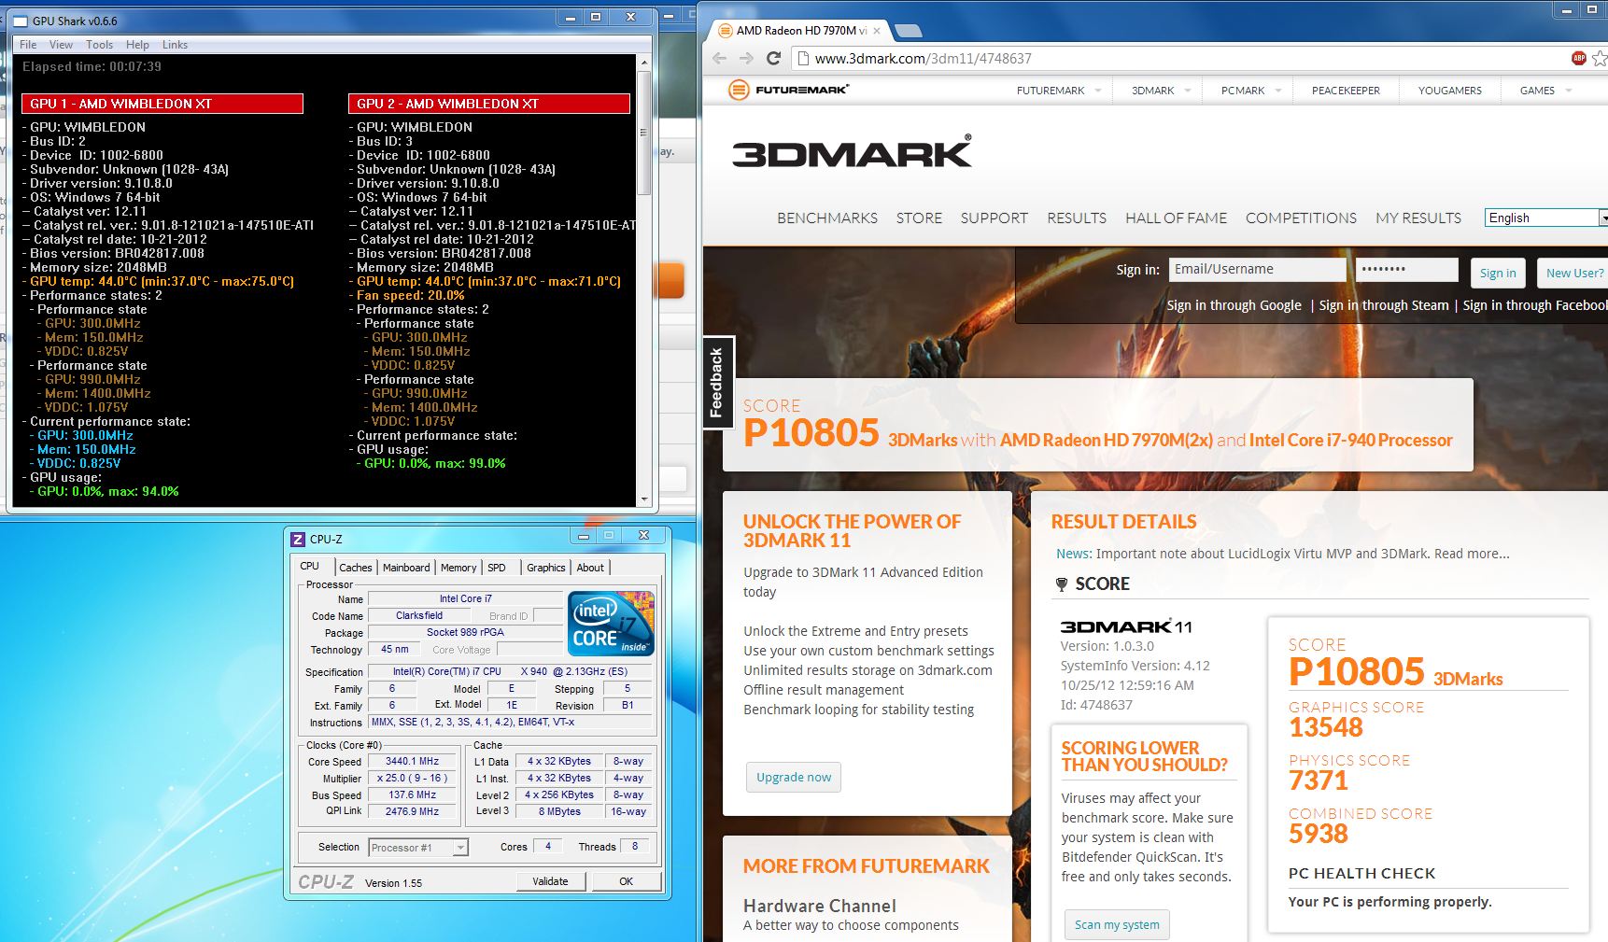1608x942 pixels.
Task: Click Validate button in CPU-Z
Action: [x=550, y=881]
